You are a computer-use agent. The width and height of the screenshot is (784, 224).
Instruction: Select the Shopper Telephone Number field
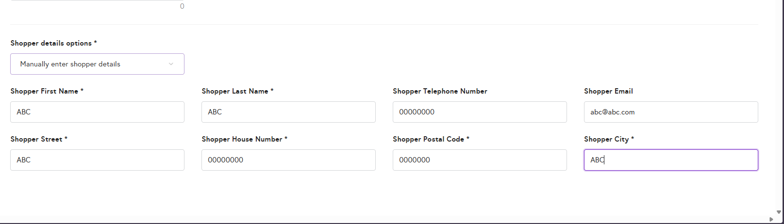(480, 112)
